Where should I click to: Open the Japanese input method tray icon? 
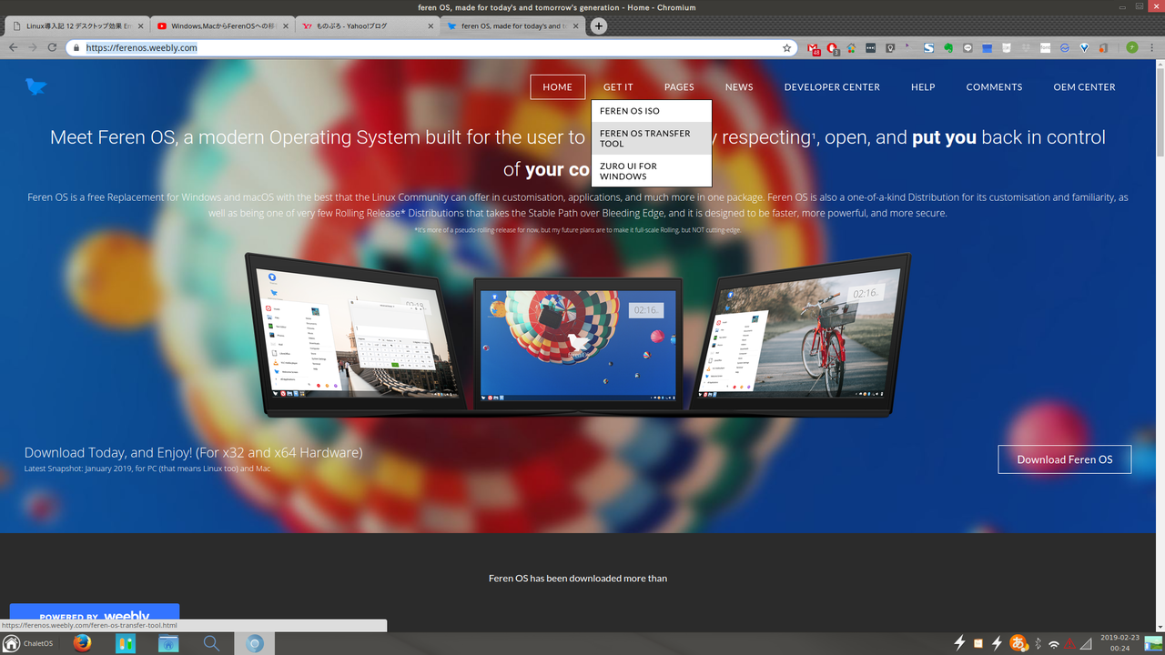coord(1019,643)
